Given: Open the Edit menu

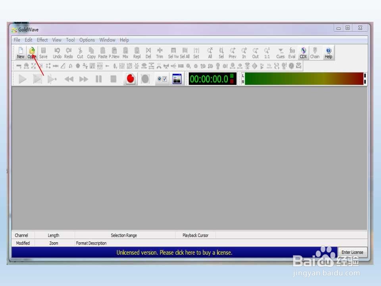Looking at the screenshot, I should point(29,40).
